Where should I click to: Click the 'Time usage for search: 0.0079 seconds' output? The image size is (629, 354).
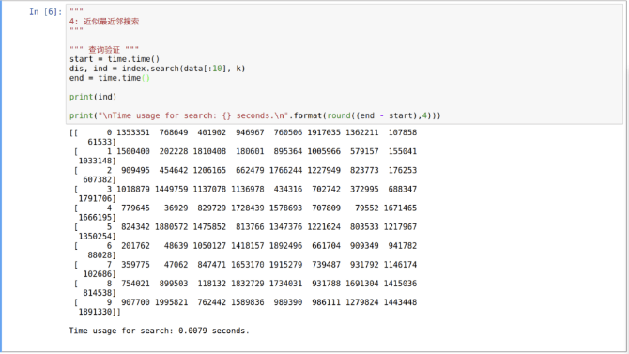[159, 331]
